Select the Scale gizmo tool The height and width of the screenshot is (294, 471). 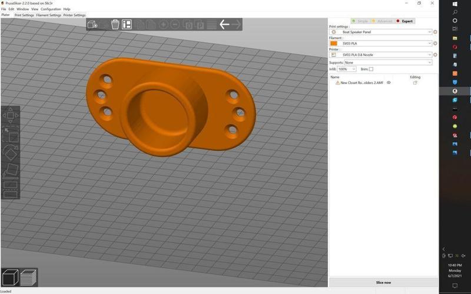point(11,135)
